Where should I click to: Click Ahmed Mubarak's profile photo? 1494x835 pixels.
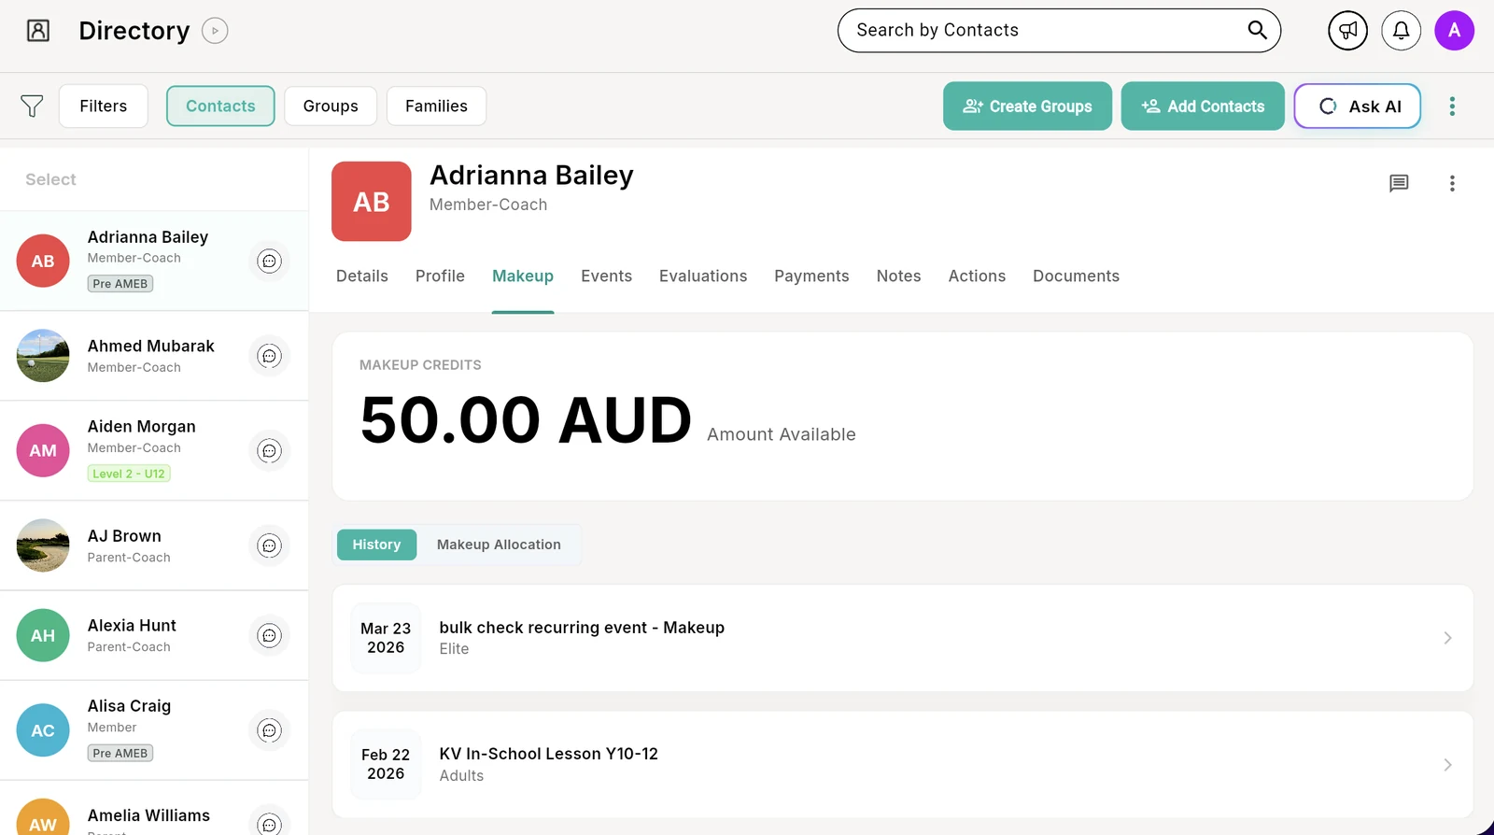[x=43, y=356]
